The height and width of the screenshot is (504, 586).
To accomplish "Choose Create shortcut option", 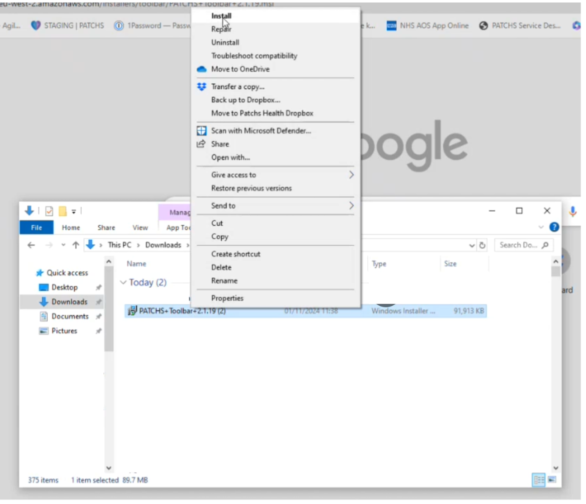I will tap(235, 254).
